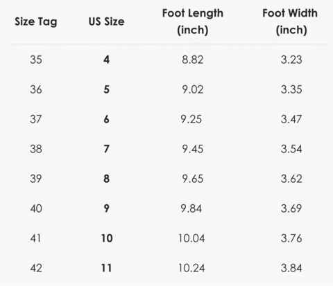The width and height of the screenshot is (333, 286).
Task: Click foot length value 10.24
Action: (191, 268)
